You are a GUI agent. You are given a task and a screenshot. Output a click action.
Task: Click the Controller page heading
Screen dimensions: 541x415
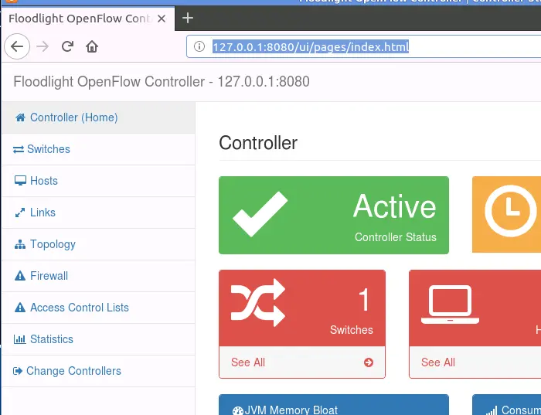click(258, 143)
